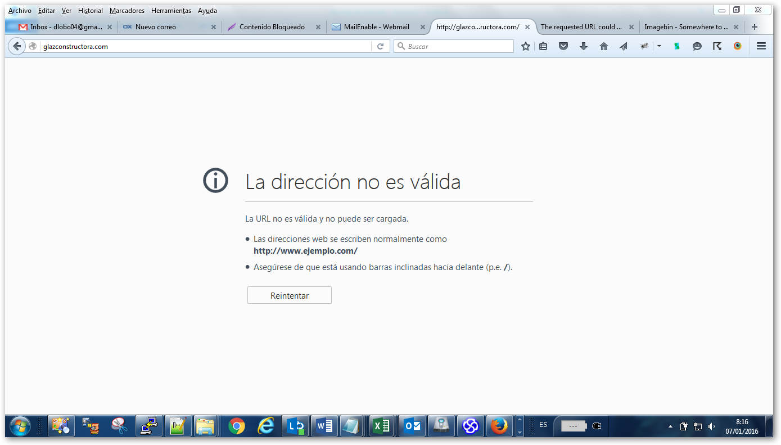Open the ES language selector
This screenshot has width=781, height=445.
543,425
